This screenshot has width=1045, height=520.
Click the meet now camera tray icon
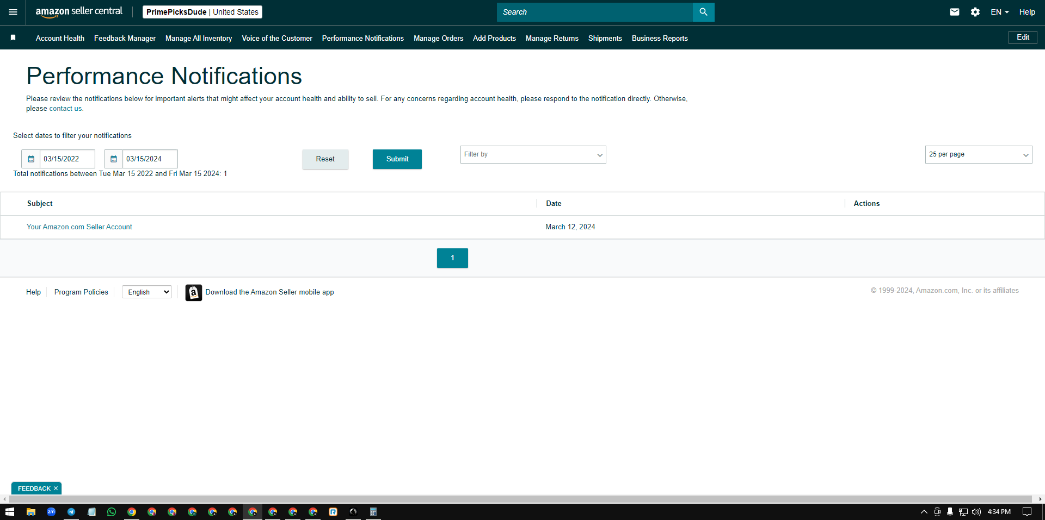[x=937, y=512]
